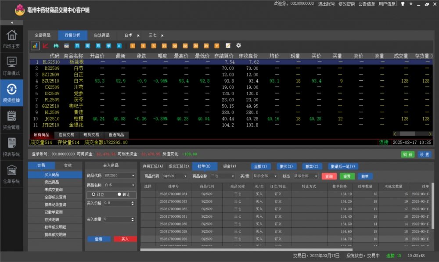The width and height of the screenshot is (439, 262).
Task: Click the shirt skin icon in title bar
Action: (x=402, y=4)
